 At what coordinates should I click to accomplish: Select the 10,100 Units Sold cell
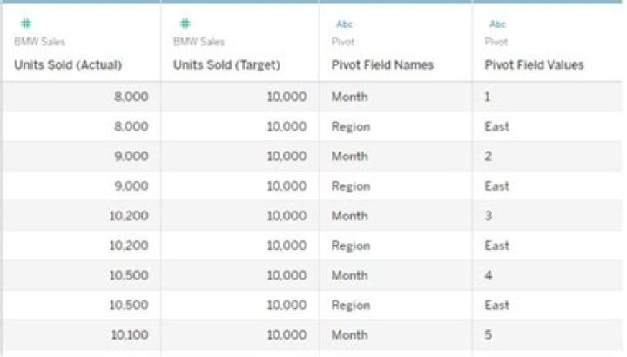pyautogui.click(x=82, y=335)
